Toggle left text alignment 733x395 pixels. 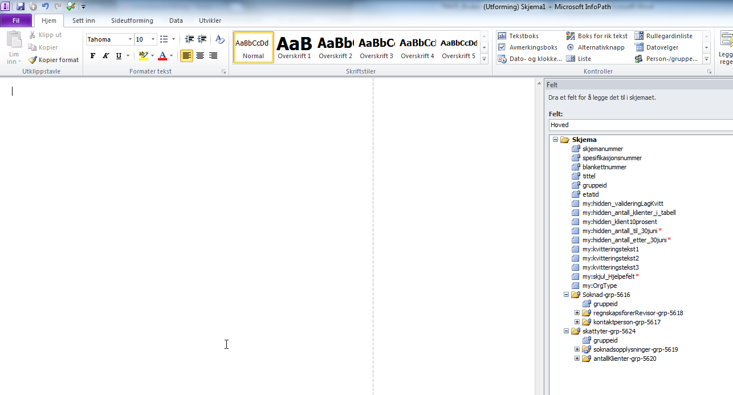pos(186,56)
